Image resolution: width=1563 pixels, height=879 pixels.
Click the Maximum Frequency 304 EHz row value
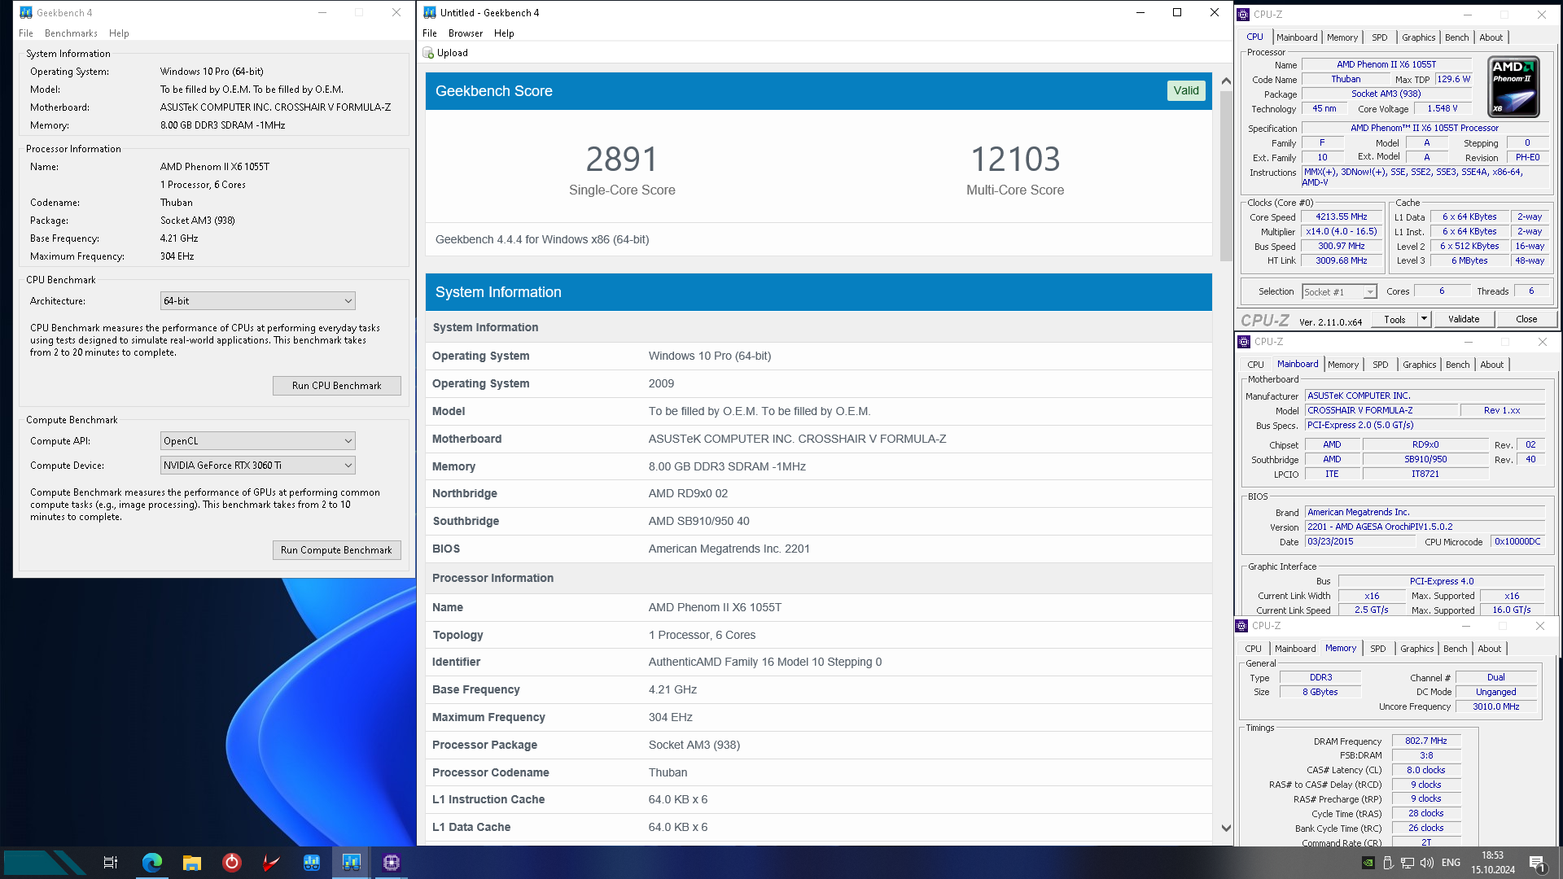click(670, 718)
